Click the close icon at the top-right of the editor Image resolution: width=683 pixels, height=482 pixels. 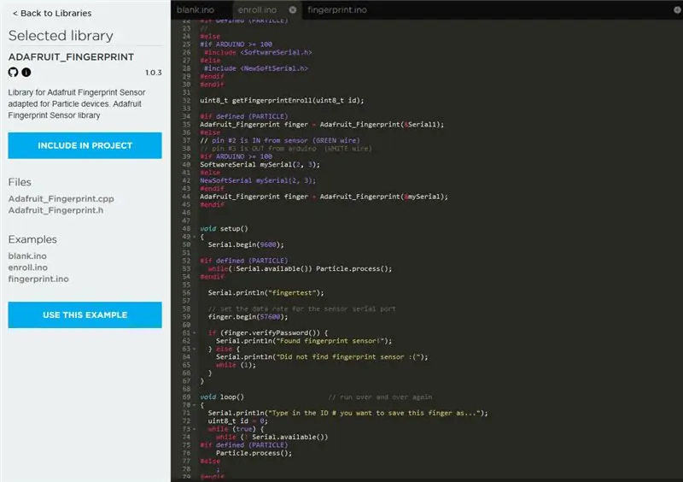click(x=677, y=9)
